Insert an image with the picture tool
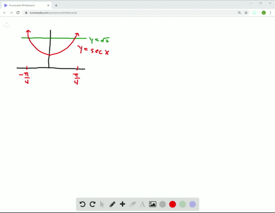 click(x=152, y=204)
